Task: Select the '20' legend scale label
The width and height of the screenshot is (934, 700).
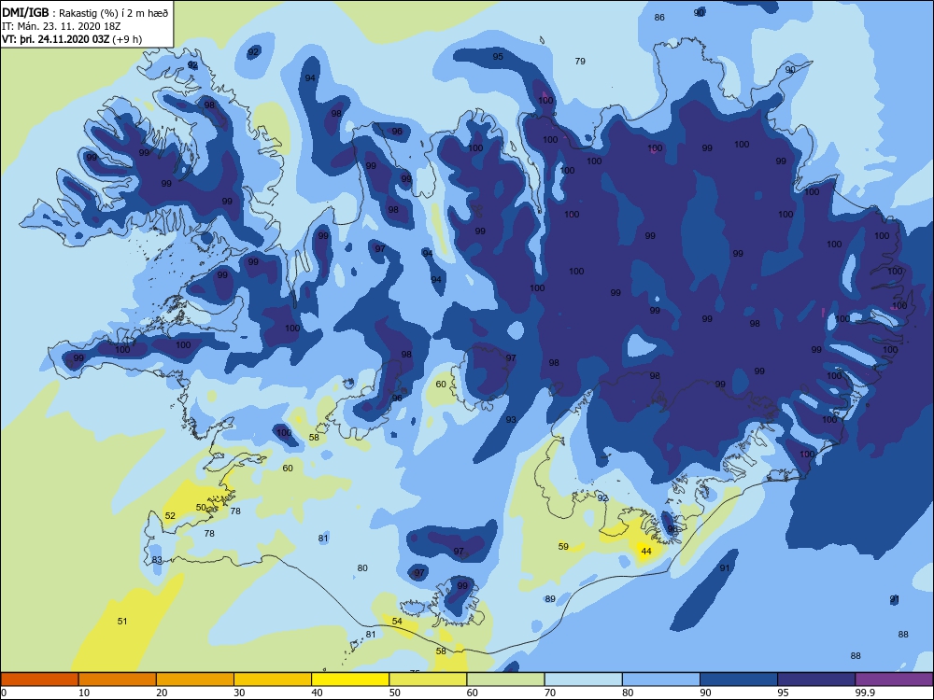Action: click(x=162, y=693)
